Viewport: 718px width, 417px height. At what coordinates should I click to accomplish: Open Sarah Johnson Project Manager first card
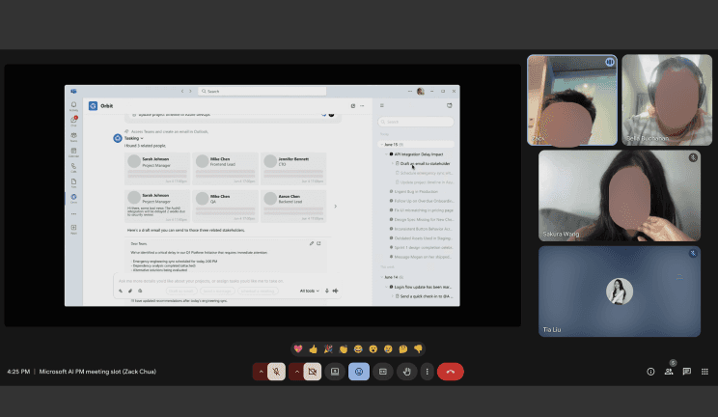(157, 169)
